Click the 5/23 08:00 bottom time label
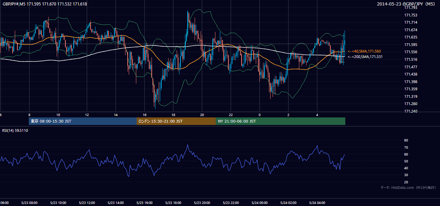 29,203
